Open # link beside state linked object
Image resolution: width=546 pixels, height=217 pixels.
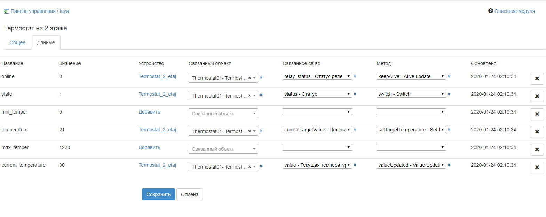[x=261, y=95]
